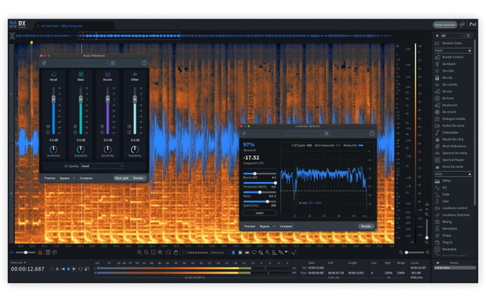Click the Learn button in Loudness Optimize
The height and width of the screenshot is (302, 486).
[x=260, y=213]
